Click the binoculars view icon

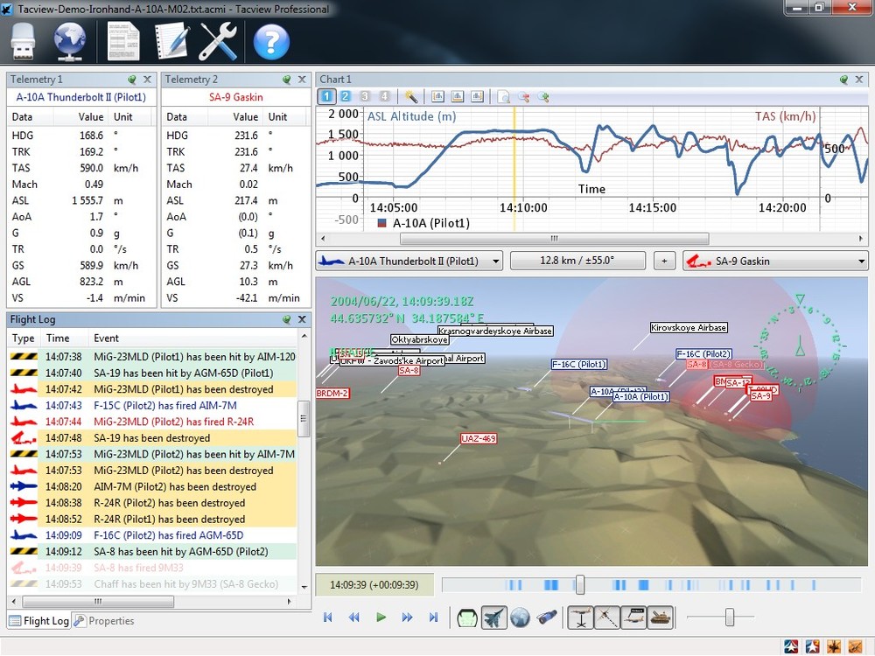click(547, 618)
